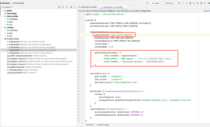The width and height of the screenshot is (210, 127).
Task: Open the No Devices selector dropdown
Action: (x=170, y=3)
